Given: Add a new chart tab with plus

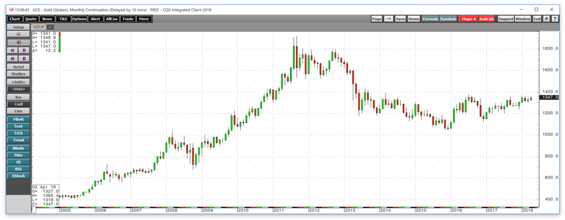Looking at the screenshot, I should (50, 27).
